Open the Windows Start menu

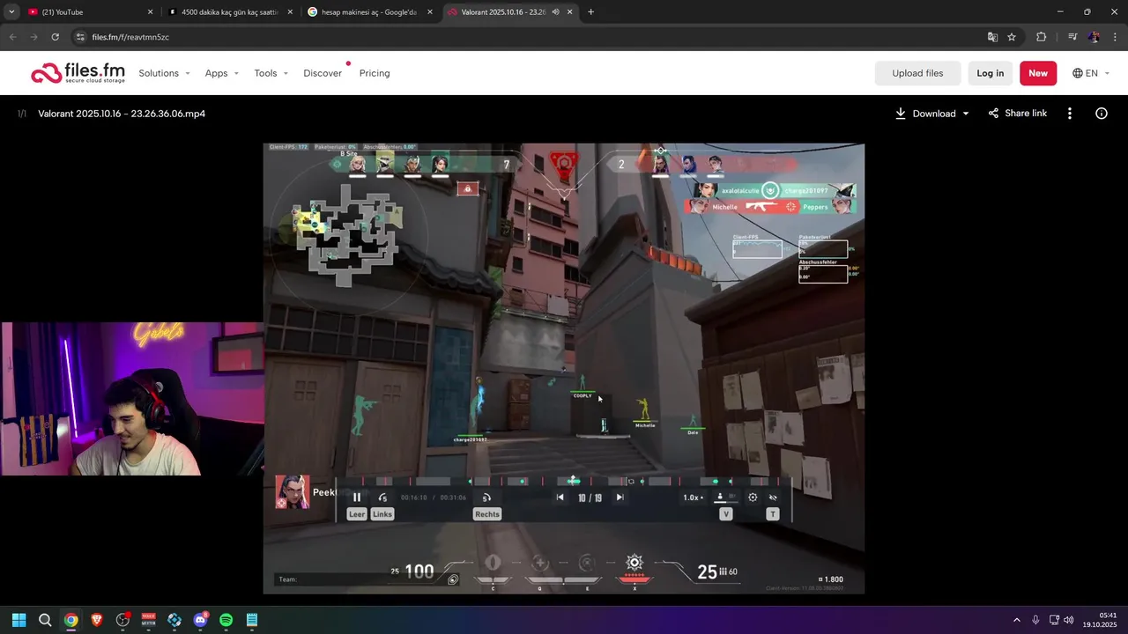pyautogui.click(x=19, y=620)
